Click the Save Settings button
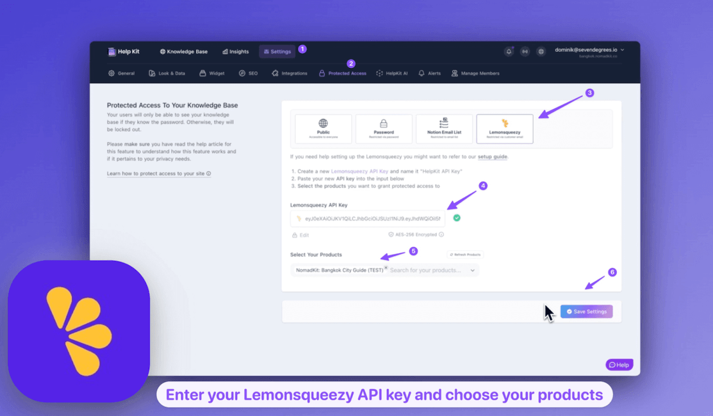Viewport: 713px width, 416px height. (x=586, y=311)
